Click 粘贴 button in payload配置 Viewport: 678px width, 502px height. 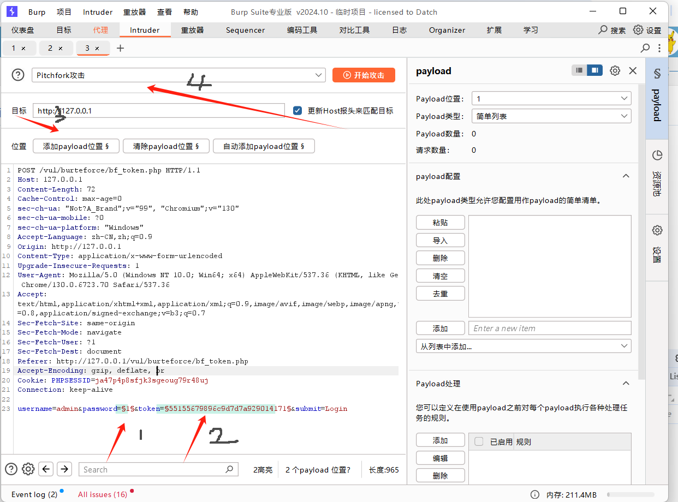click(x=441, y=223)
